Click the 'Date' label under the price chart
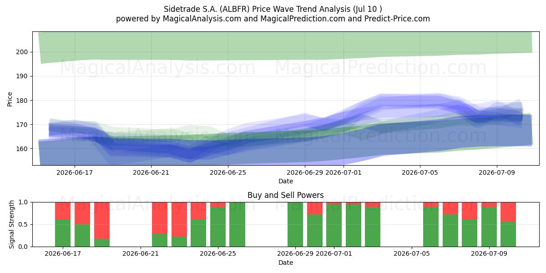Screen dimensions: 546x273 [286, 181]
